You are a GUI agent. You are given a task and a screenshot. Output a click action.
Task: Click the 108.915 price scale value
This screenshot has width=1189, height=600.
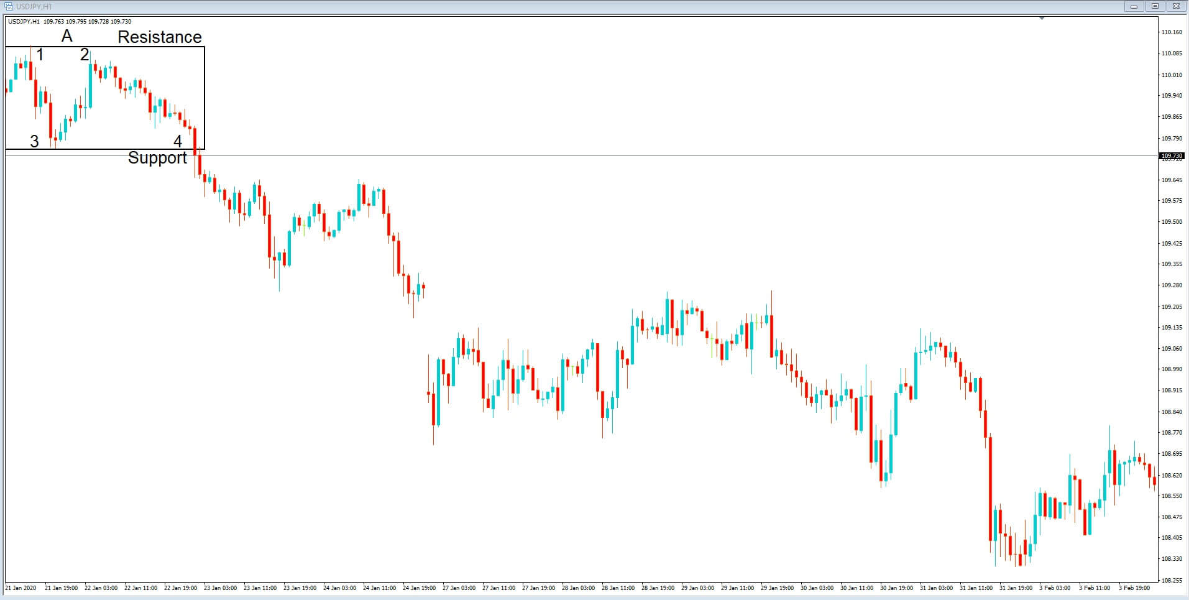pyautogui.click(x=1172, y=390)
